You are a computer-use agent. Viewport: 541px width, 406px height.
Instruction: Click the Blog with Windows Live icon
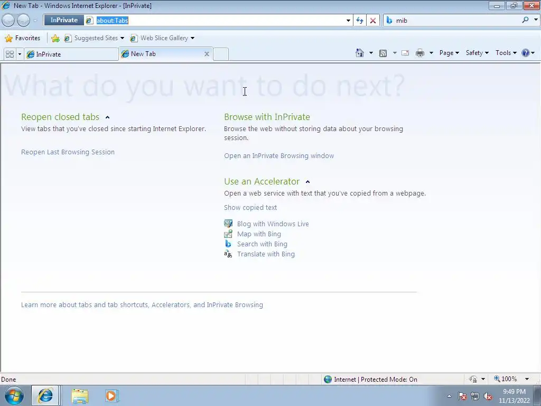pos(228,224)
